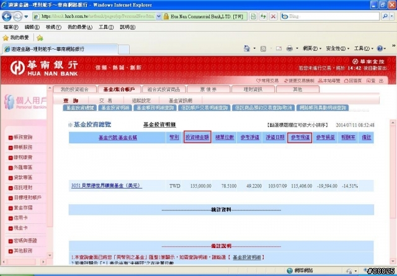Sort by the 參考損益 column header

325,137
